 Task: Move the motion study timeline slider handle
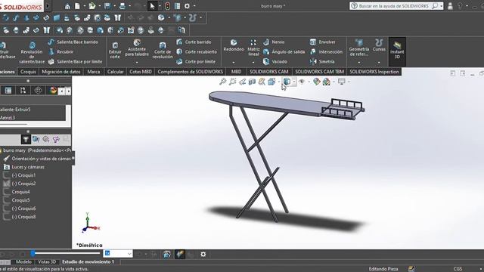[33, 254]
